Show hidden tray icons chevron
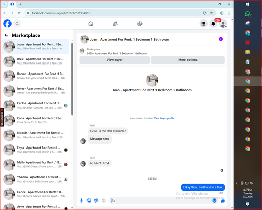Viewport: 262px width, 210px height. (x=237, y=183)
